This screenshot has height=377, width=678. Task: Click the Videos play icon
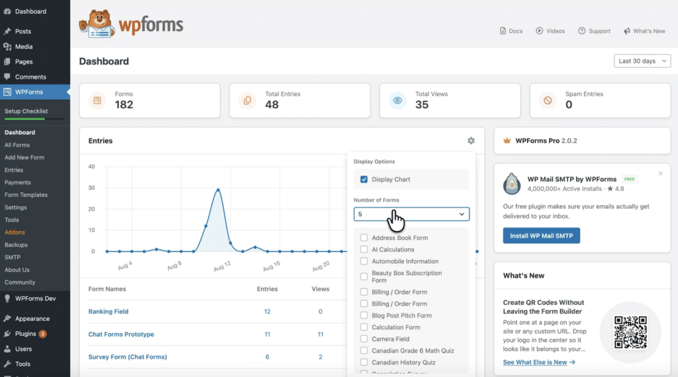(x=539, y=30)
